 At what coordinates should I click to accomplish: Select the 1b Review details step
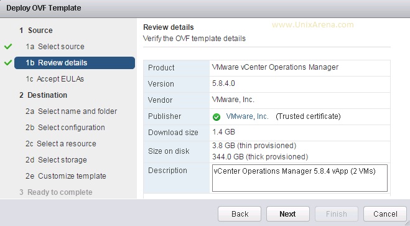click(75, 63)
